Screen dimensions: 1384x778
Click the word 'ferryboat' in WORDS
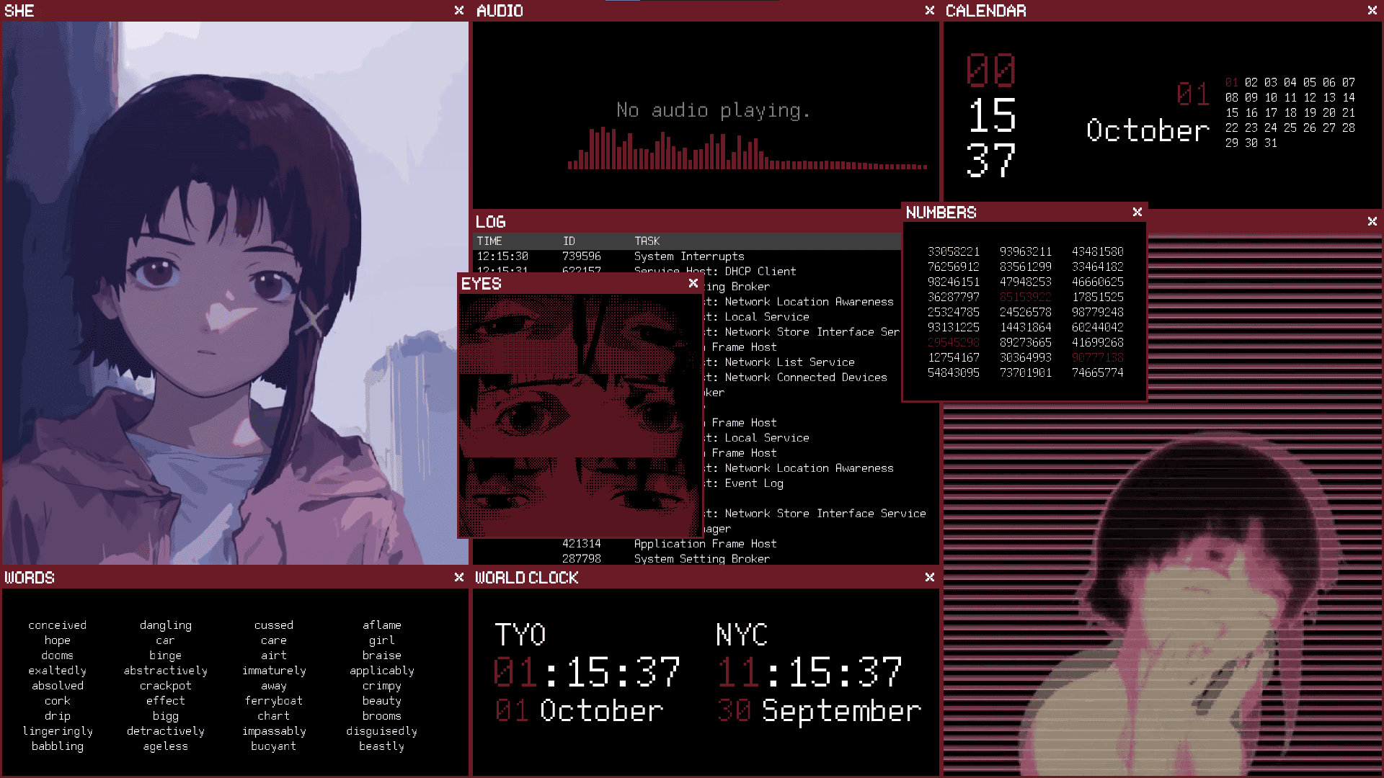(274, 701)
